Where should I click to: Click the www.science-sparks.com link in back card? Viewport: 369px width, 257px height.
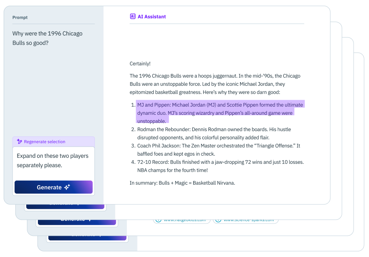tap(246, 221)
